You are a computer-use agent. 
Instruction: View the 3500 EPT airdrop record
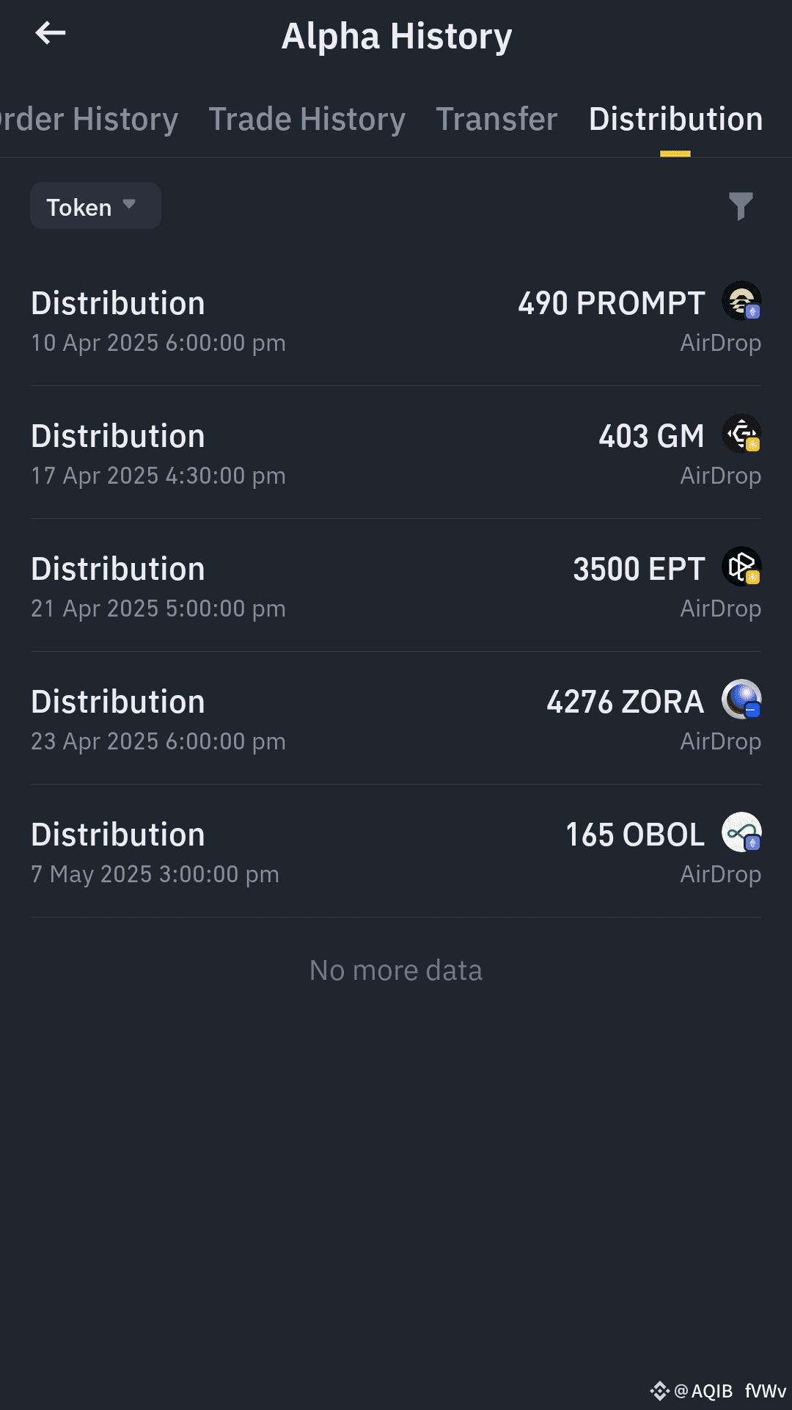pos(396,586)
